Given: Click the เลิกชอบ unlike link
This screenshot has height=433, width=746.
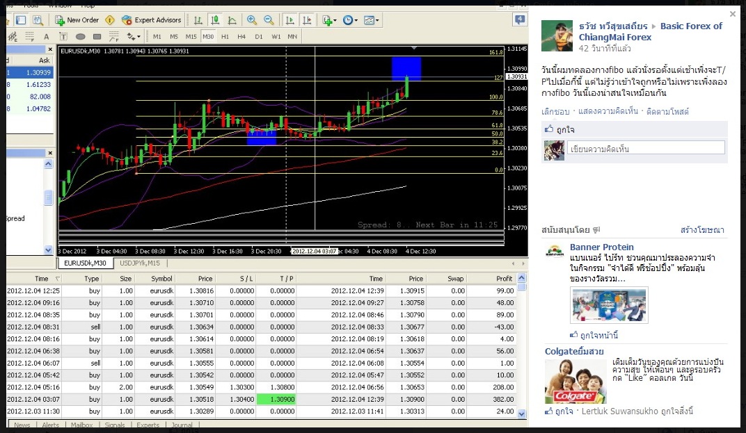Looking at the screenshot, I should coord(555,112).
